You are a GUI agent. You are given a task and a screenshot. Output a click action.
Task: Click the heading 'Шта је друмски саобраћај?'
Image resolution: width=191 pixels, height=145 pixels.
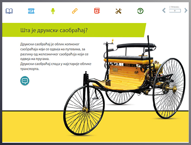click(x=54, y=30)
